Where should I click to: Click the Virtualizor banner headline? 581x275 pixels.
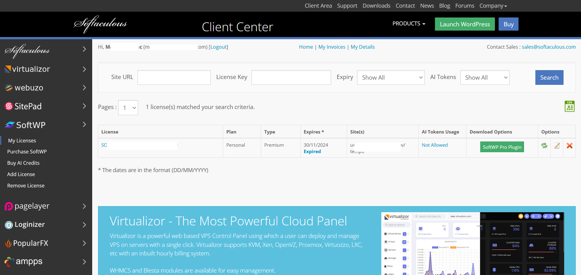tap(228, 221)
